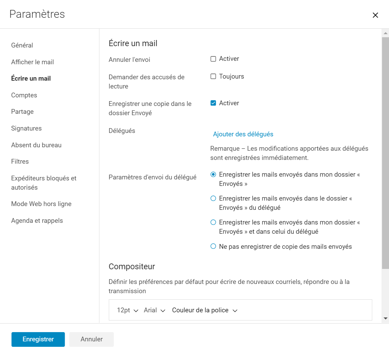
Task: Go to Absent du bureau settings
Action: point(36,145)
